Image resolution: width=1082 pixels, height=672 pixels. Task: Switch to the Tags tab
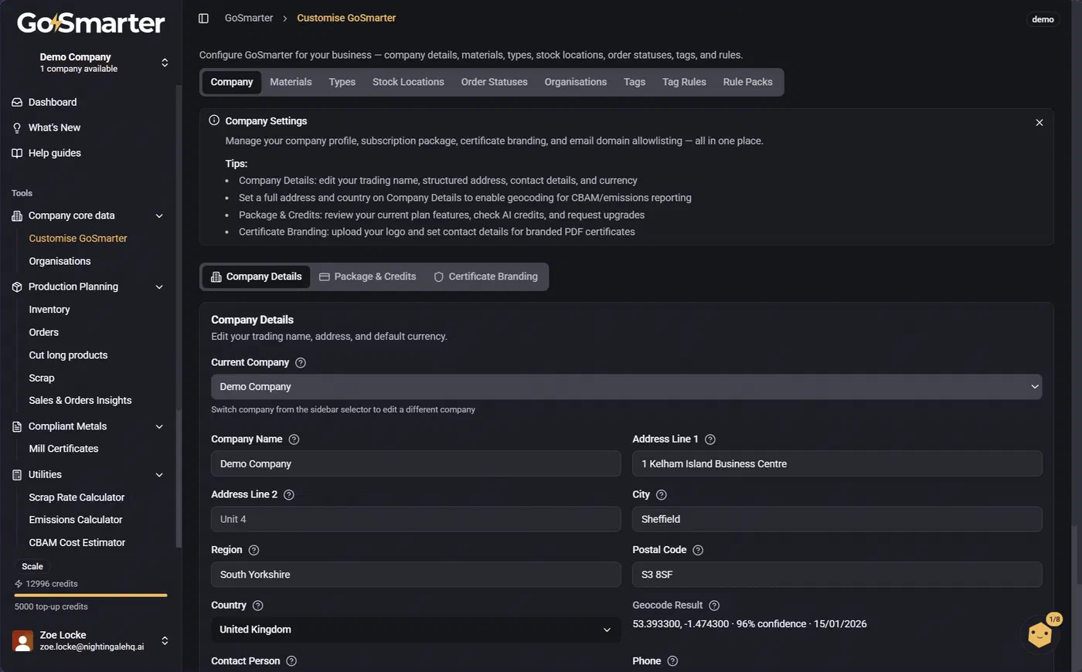(635, 82)
